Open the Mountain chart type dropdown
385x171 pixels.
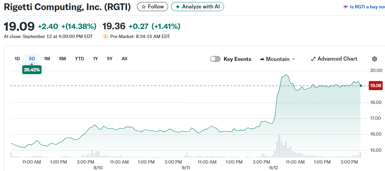tap(277, 59)
